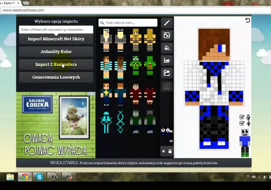271x190 pixels.
Task: Click the first recorder taskbar icon
Action: point(54,177)
